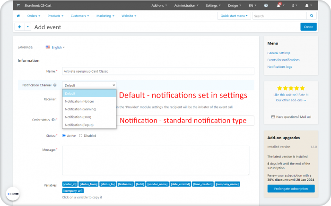Select the Disabled status radio button
The image size is (331, 206).
point(81,135)
